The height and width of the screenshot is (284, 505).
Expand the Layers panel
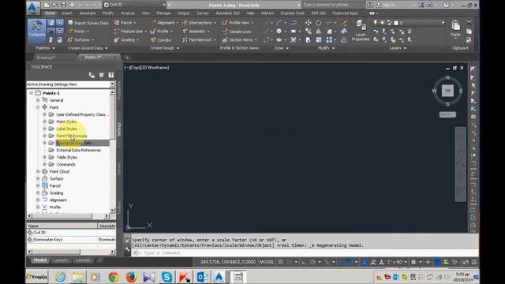[x=398, y=48]
